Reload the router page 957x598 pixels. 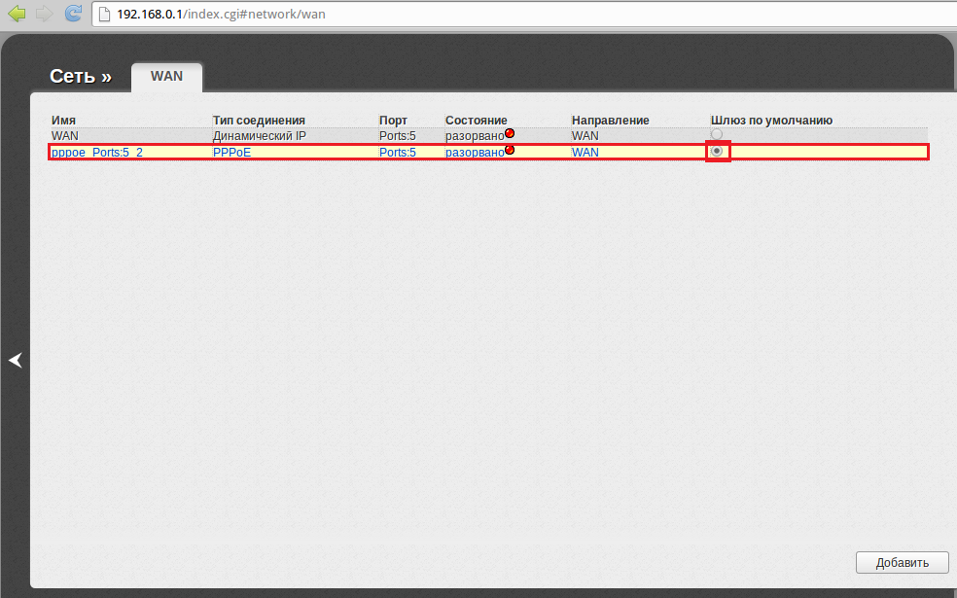(73, 14)
